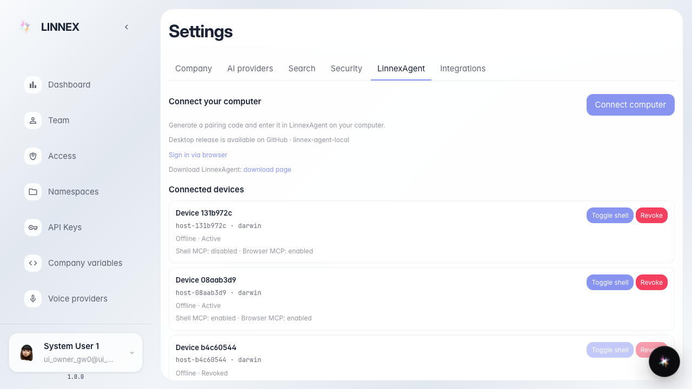Click System User 1 avatar
The width and height of the screenshot is (692, 389).
(26, 352)
